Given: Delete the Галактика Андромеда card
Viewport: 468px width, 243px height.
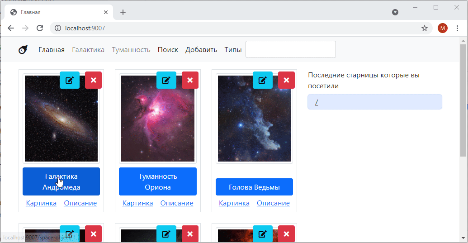Looking at the screenshot, I should click(x=93, y=80).
